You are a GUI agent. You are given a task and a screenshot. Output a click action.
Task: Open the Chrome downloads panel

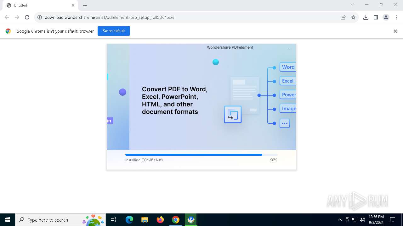tap(366, 17)
